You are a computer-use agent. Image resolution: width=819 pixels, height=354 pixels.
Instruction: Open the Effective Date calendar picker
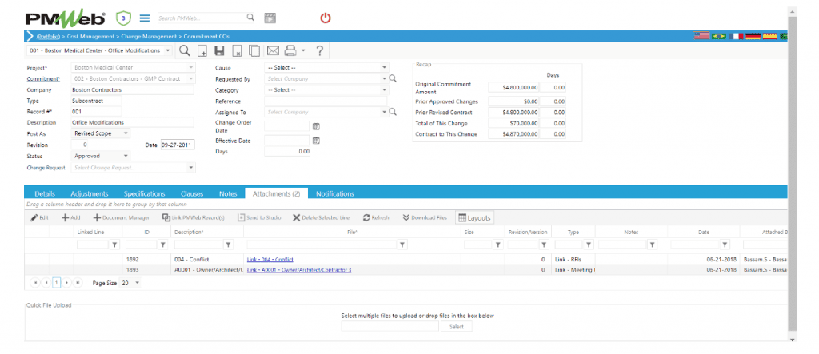tap(316, 141)
